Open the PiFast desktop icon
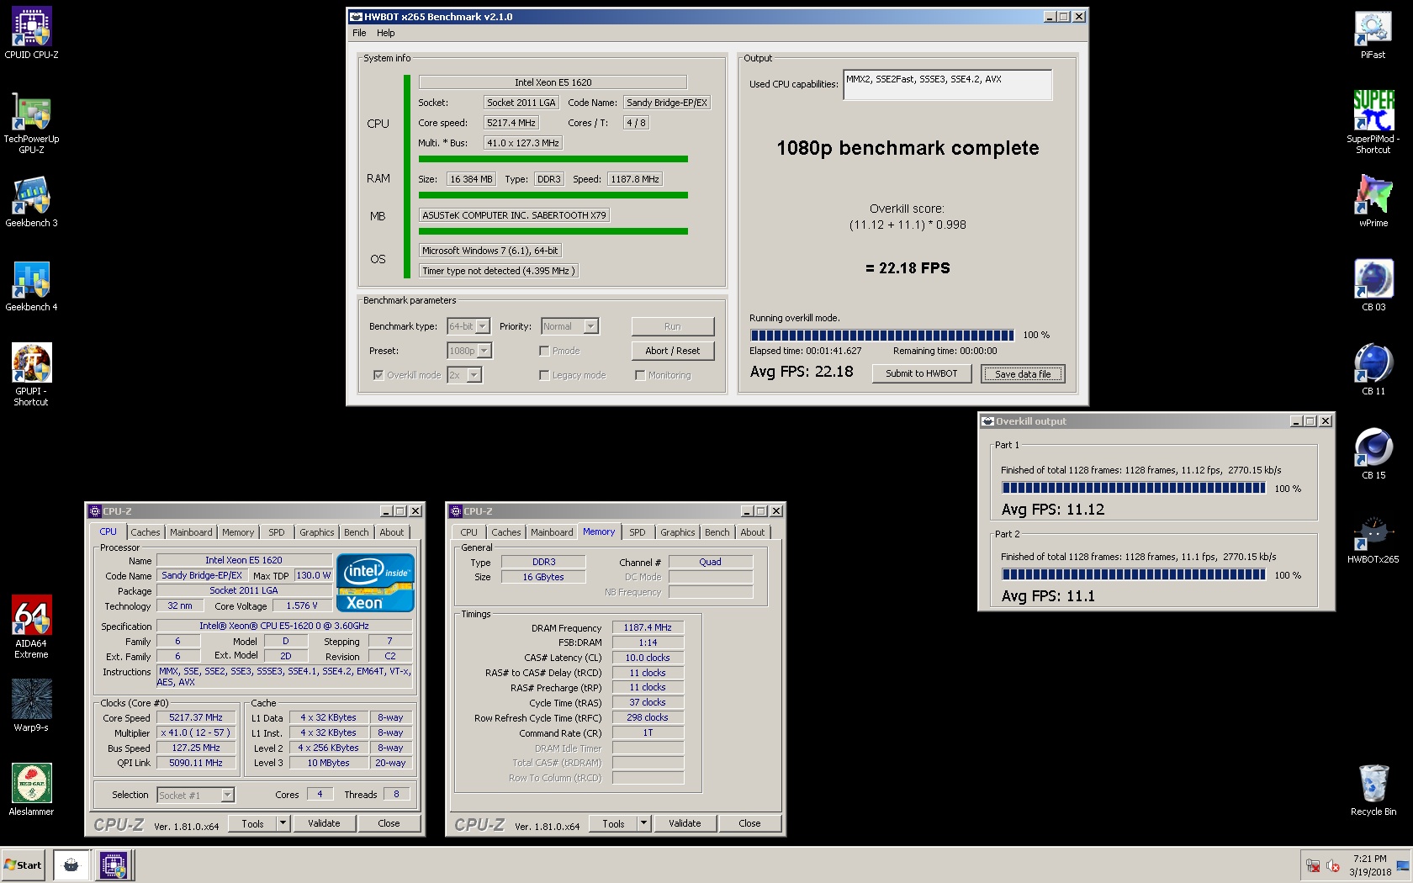The width and height of the screenshot is (1413, 883). (x=1373, y=34)
